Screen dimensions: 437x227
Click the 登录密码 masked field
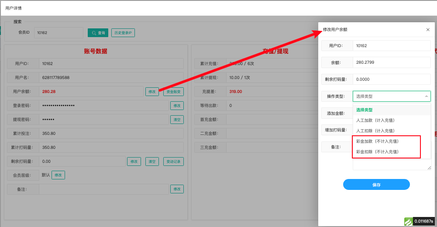tap(103, 106)
